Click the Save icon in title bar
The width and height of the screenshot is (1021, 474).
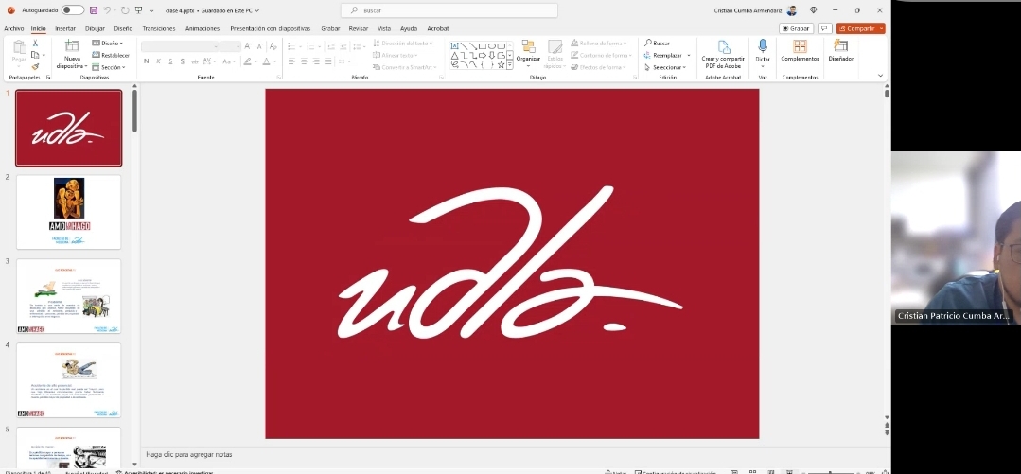tap(93, 10)
